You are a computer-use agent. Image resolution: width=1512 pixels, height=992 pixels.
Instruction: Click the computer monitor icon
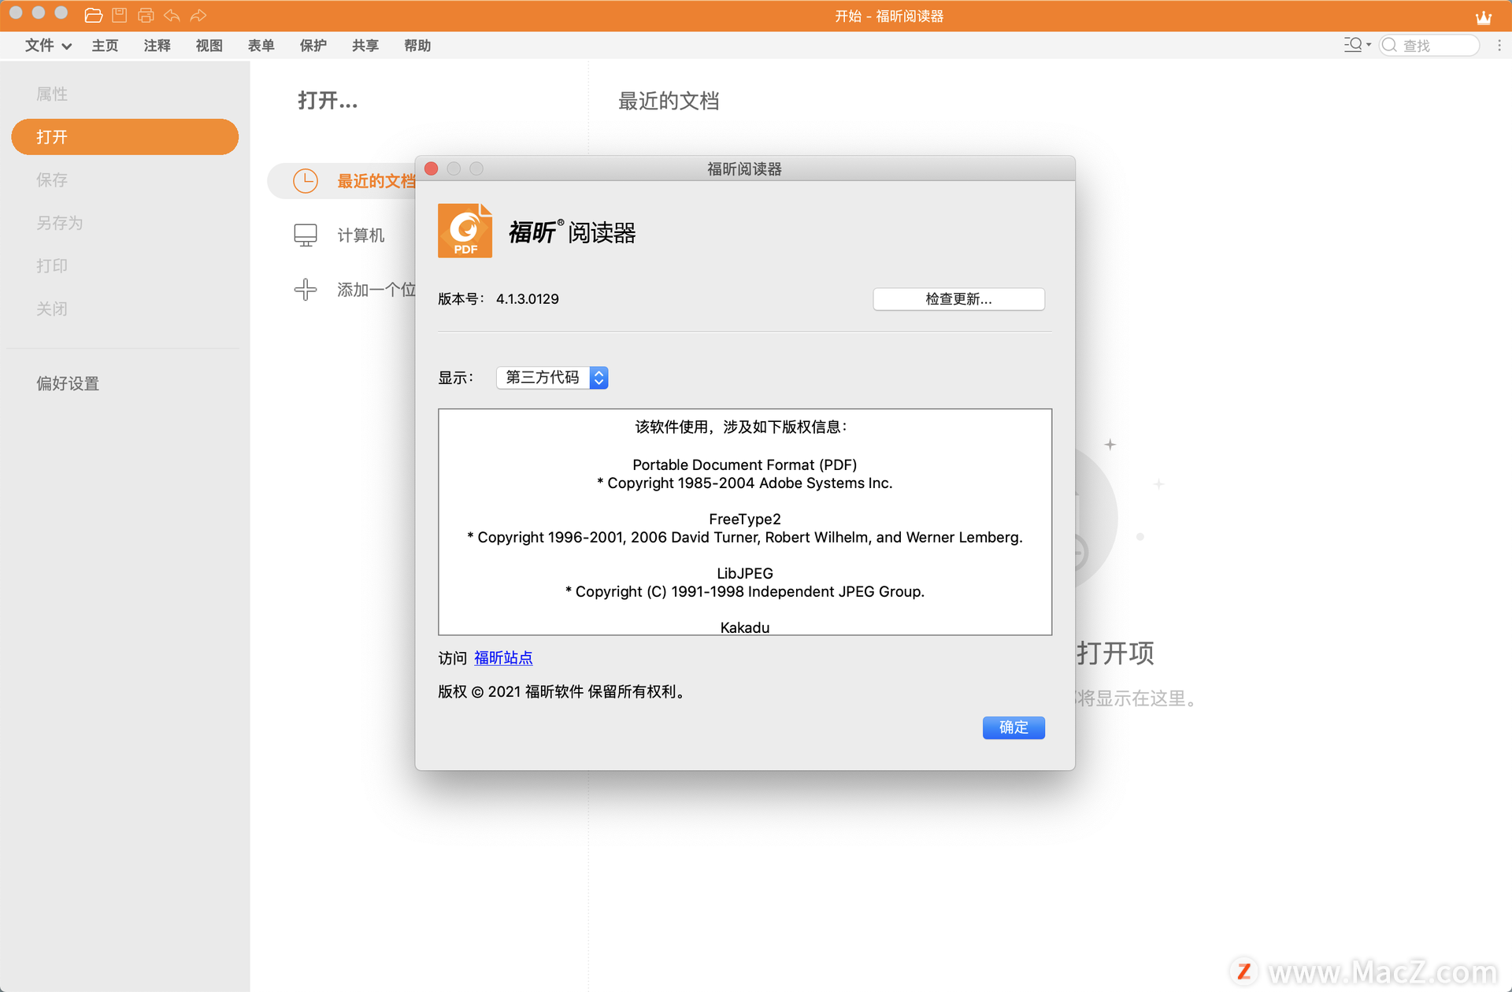306,235
